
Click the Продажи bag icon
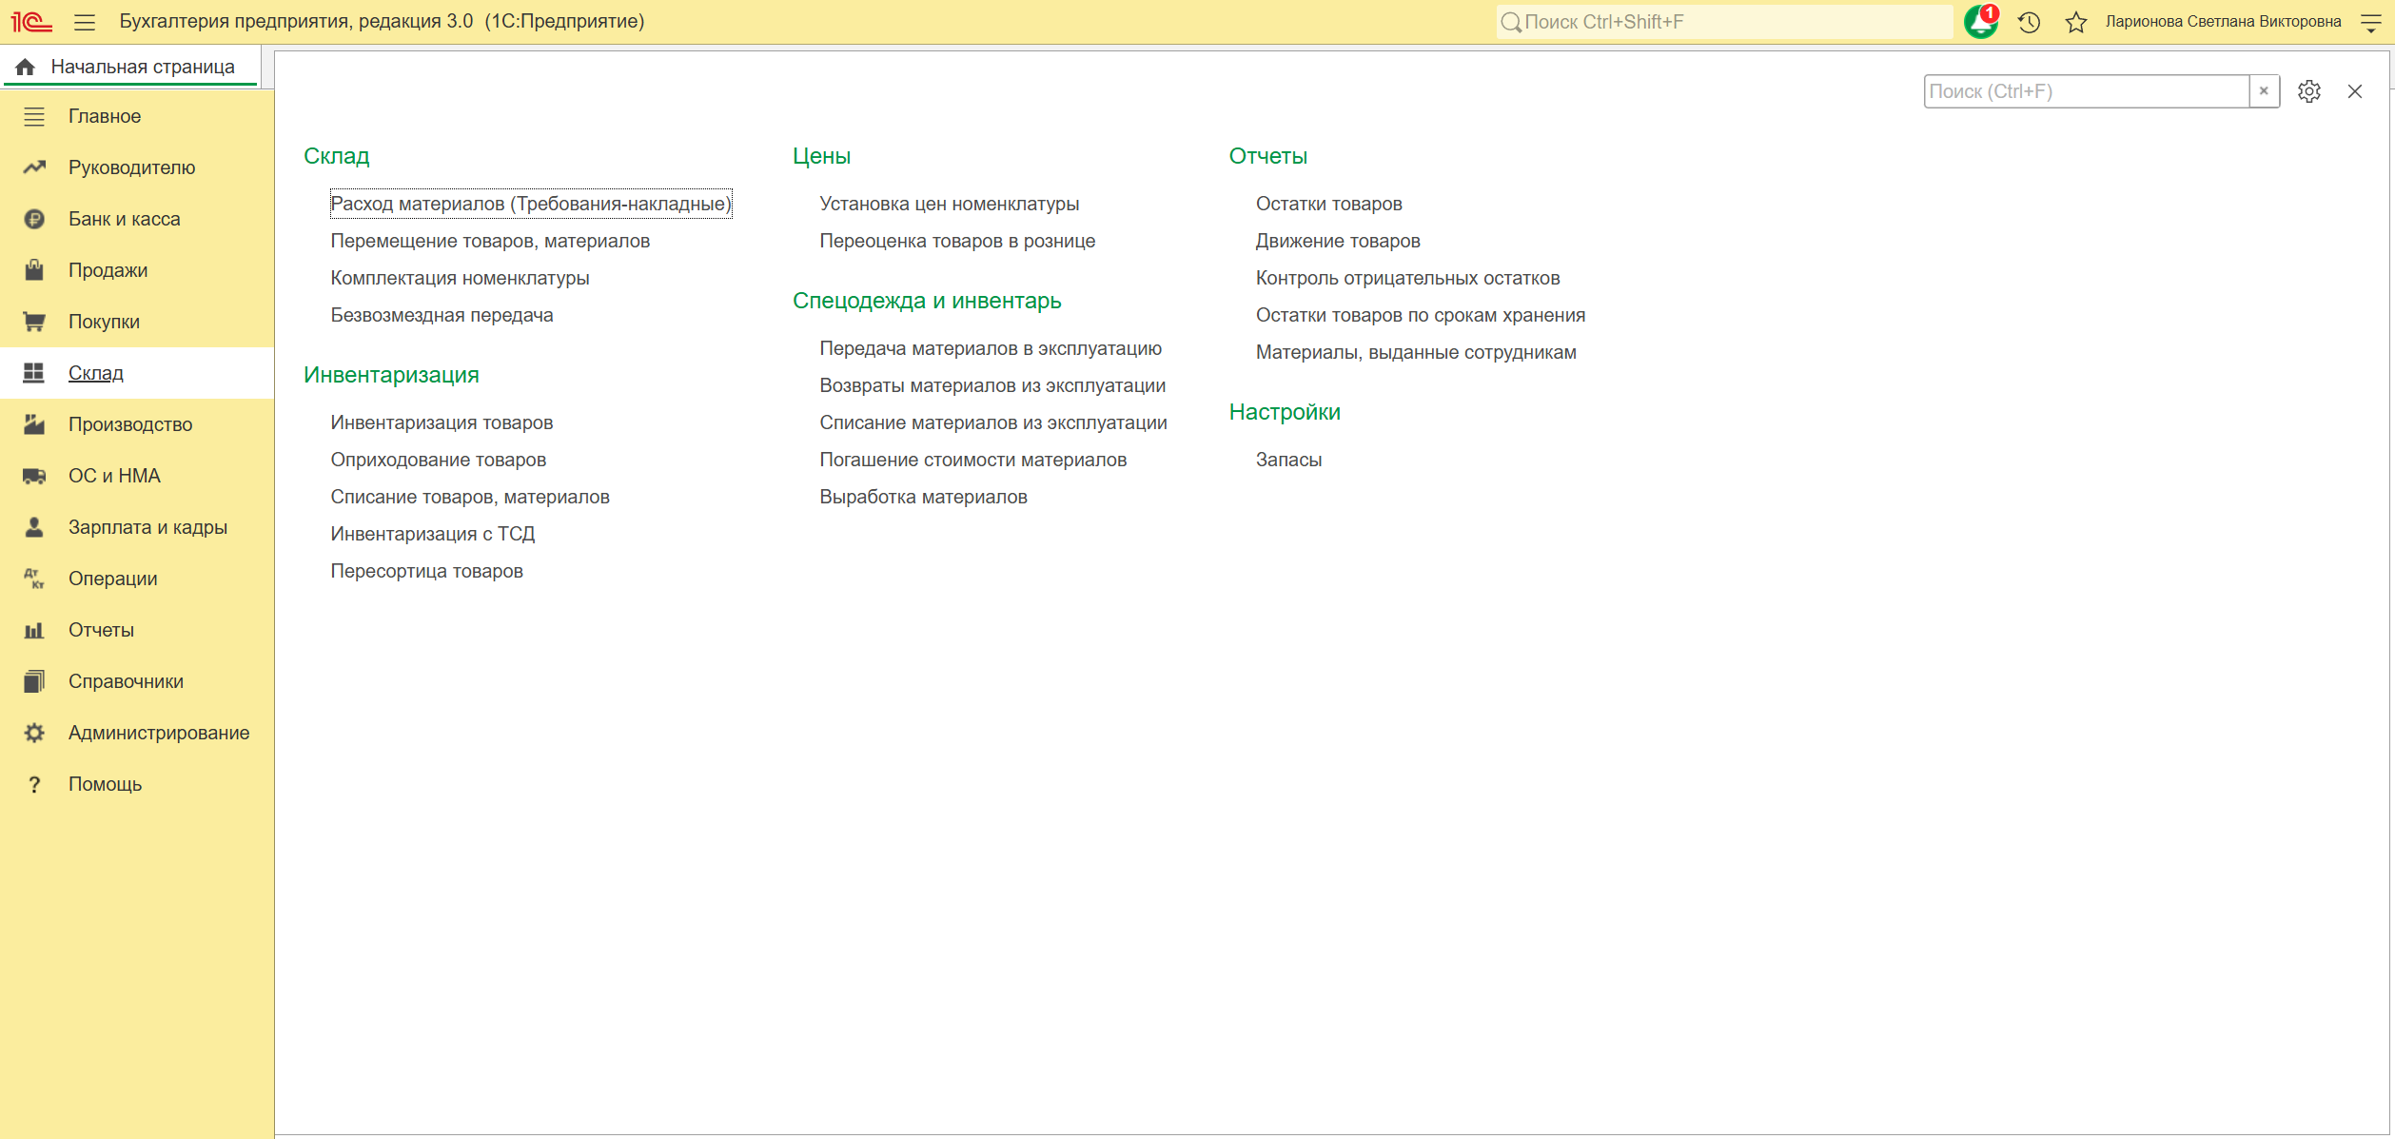click(x=34, y=270)
